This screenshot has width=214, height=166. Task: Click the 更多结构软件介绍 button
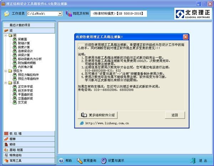click(98, 115)
